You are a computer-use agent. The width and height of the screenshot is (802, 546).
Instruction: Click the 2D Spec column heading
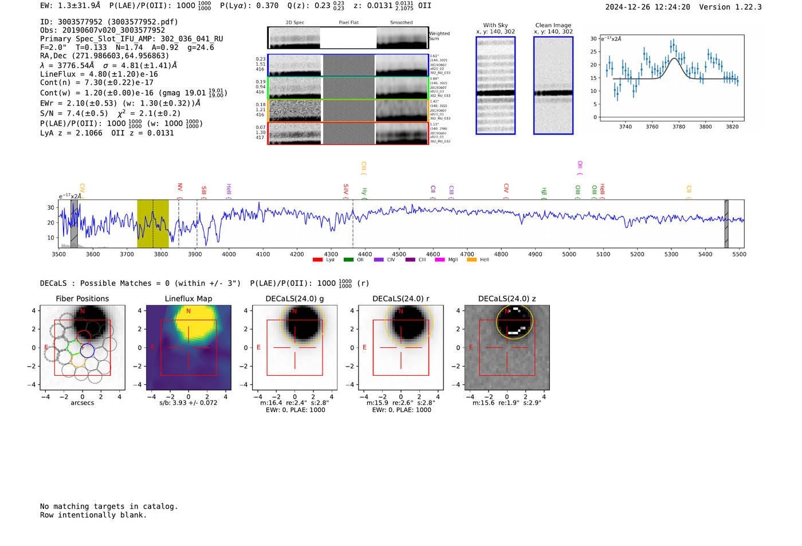pos(295,23)
